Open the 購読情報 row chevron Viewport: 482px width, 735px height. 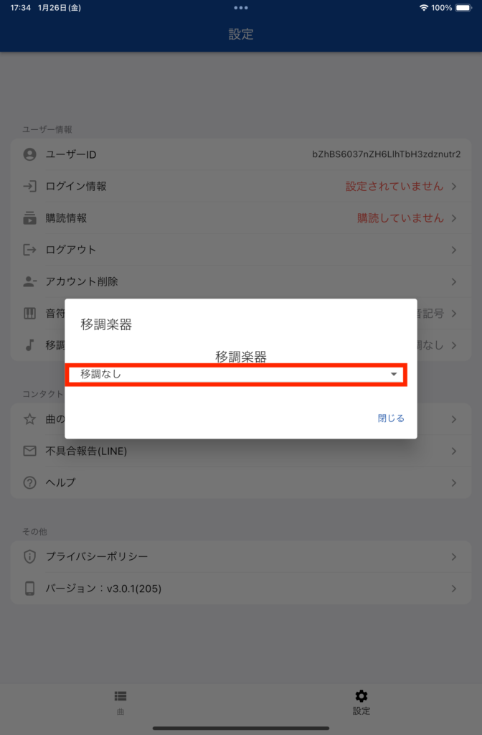pyautogui.click(x=454, y=218)
